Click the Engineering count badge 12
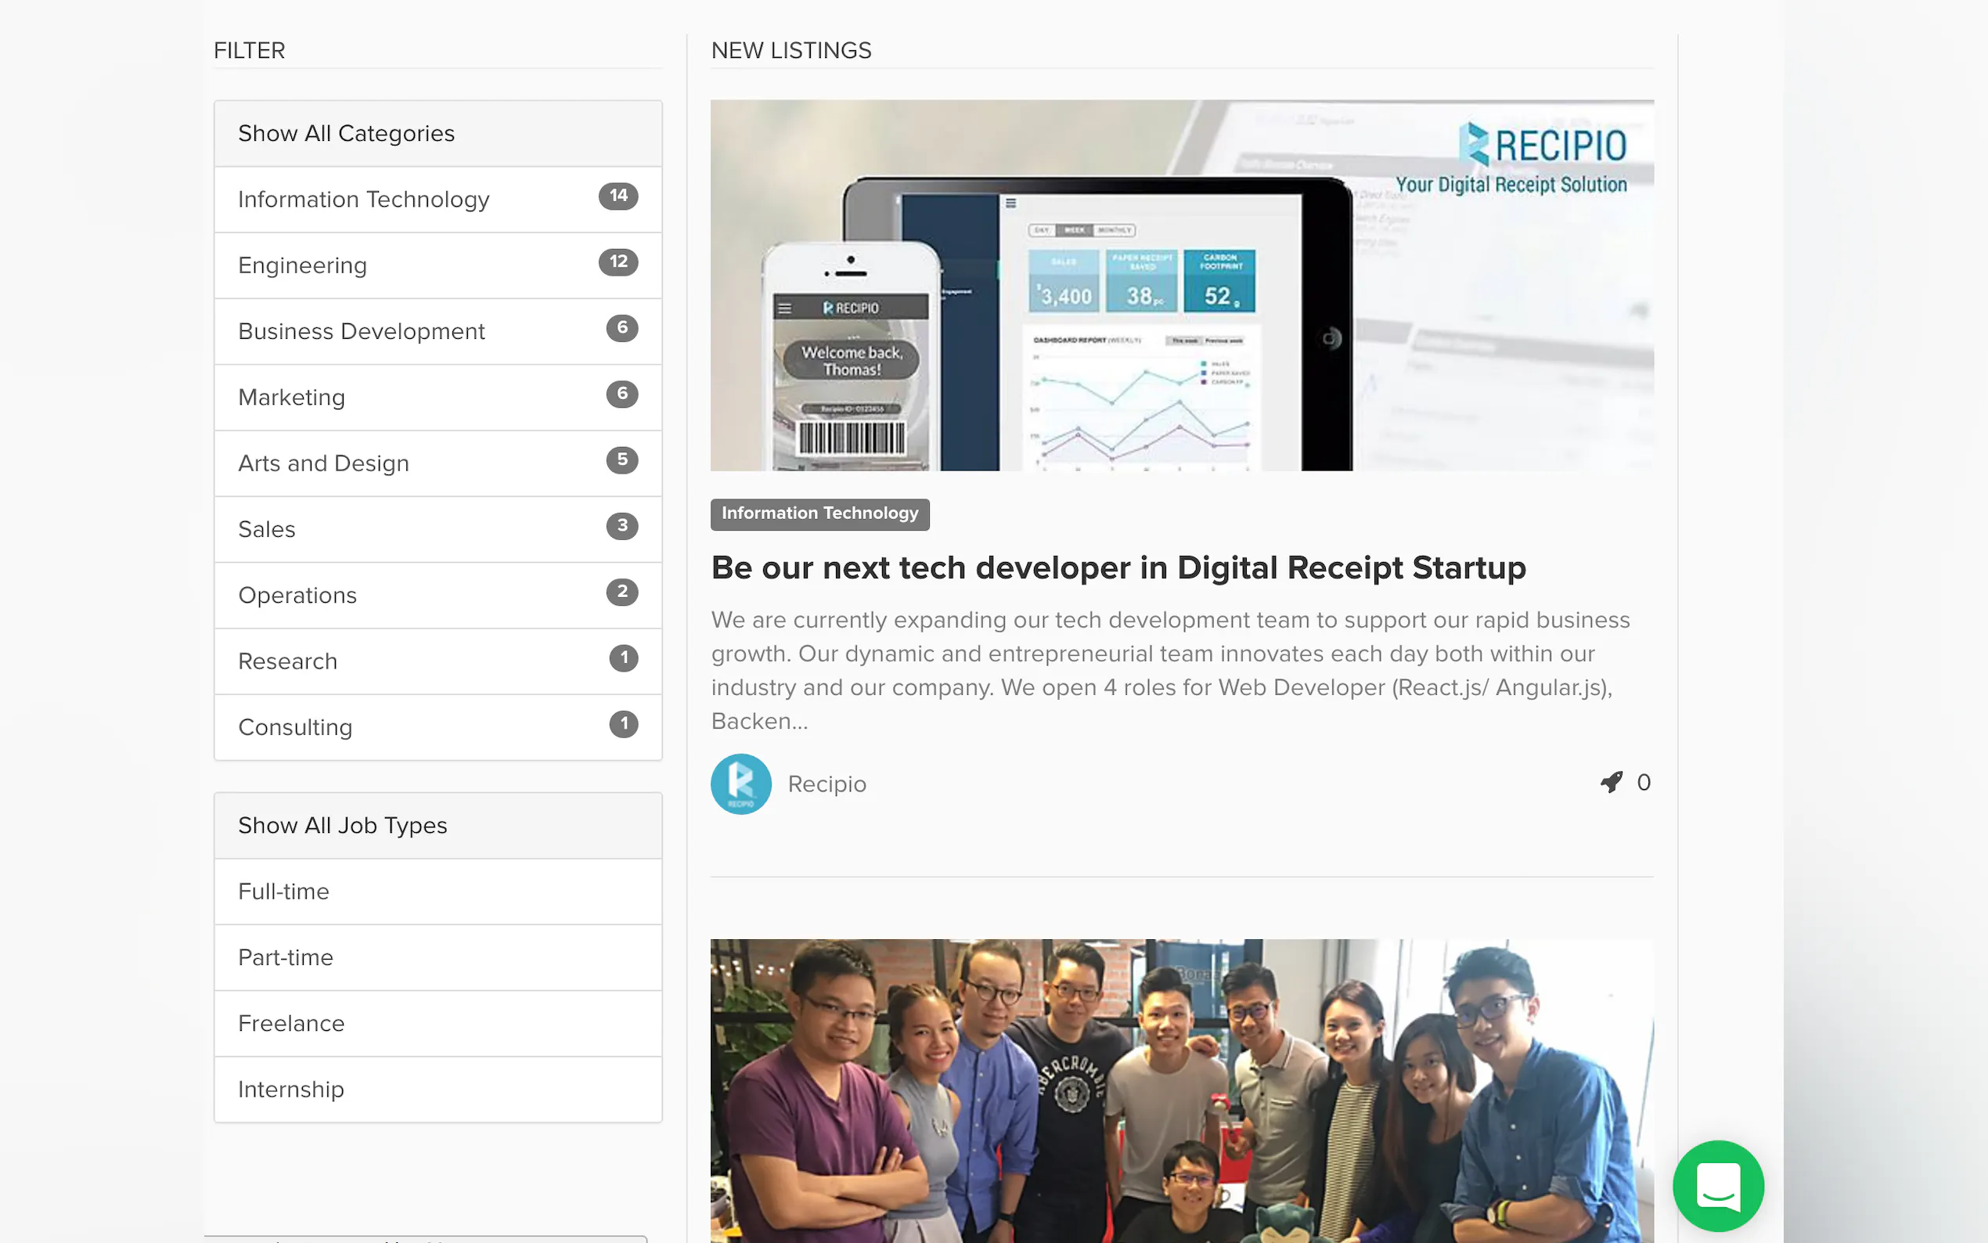 618,262
